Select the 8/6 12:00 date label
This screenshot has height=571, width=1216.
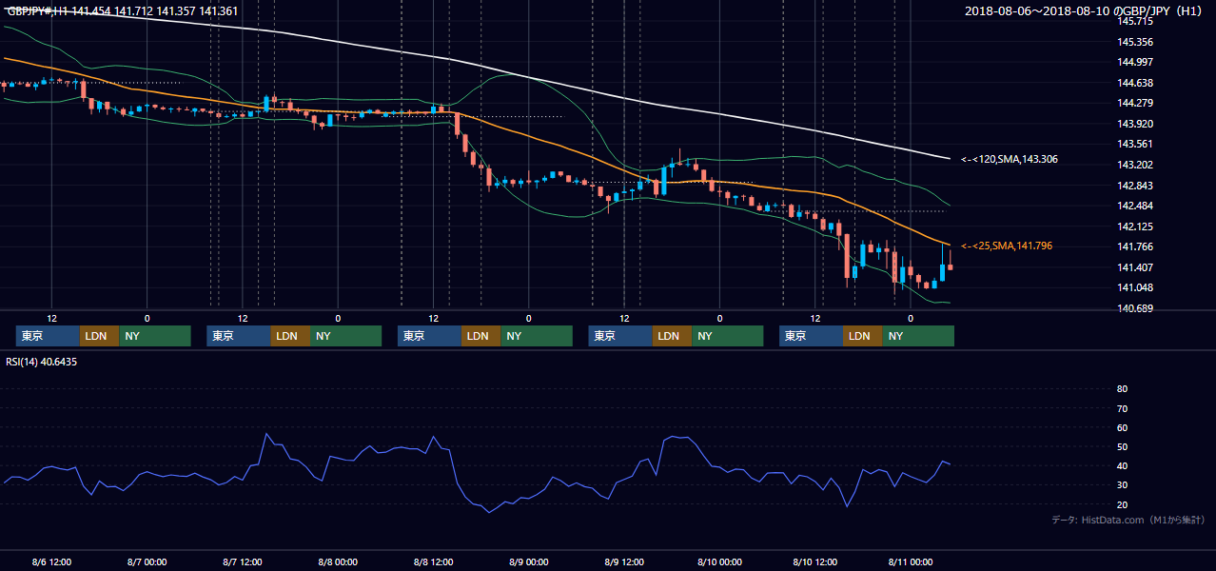coord(51,561)
